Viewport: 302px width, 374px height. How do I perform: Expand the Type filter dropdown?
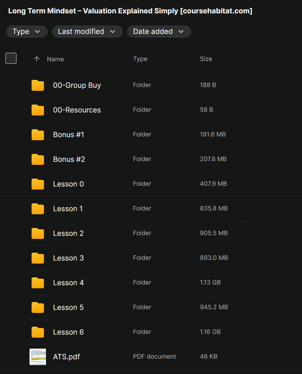click(27, 32)
